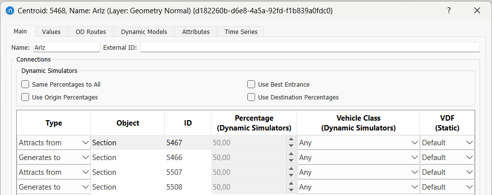Select ID cell 5507
This screenshot has width=492, height=195.
coord(188,172)
